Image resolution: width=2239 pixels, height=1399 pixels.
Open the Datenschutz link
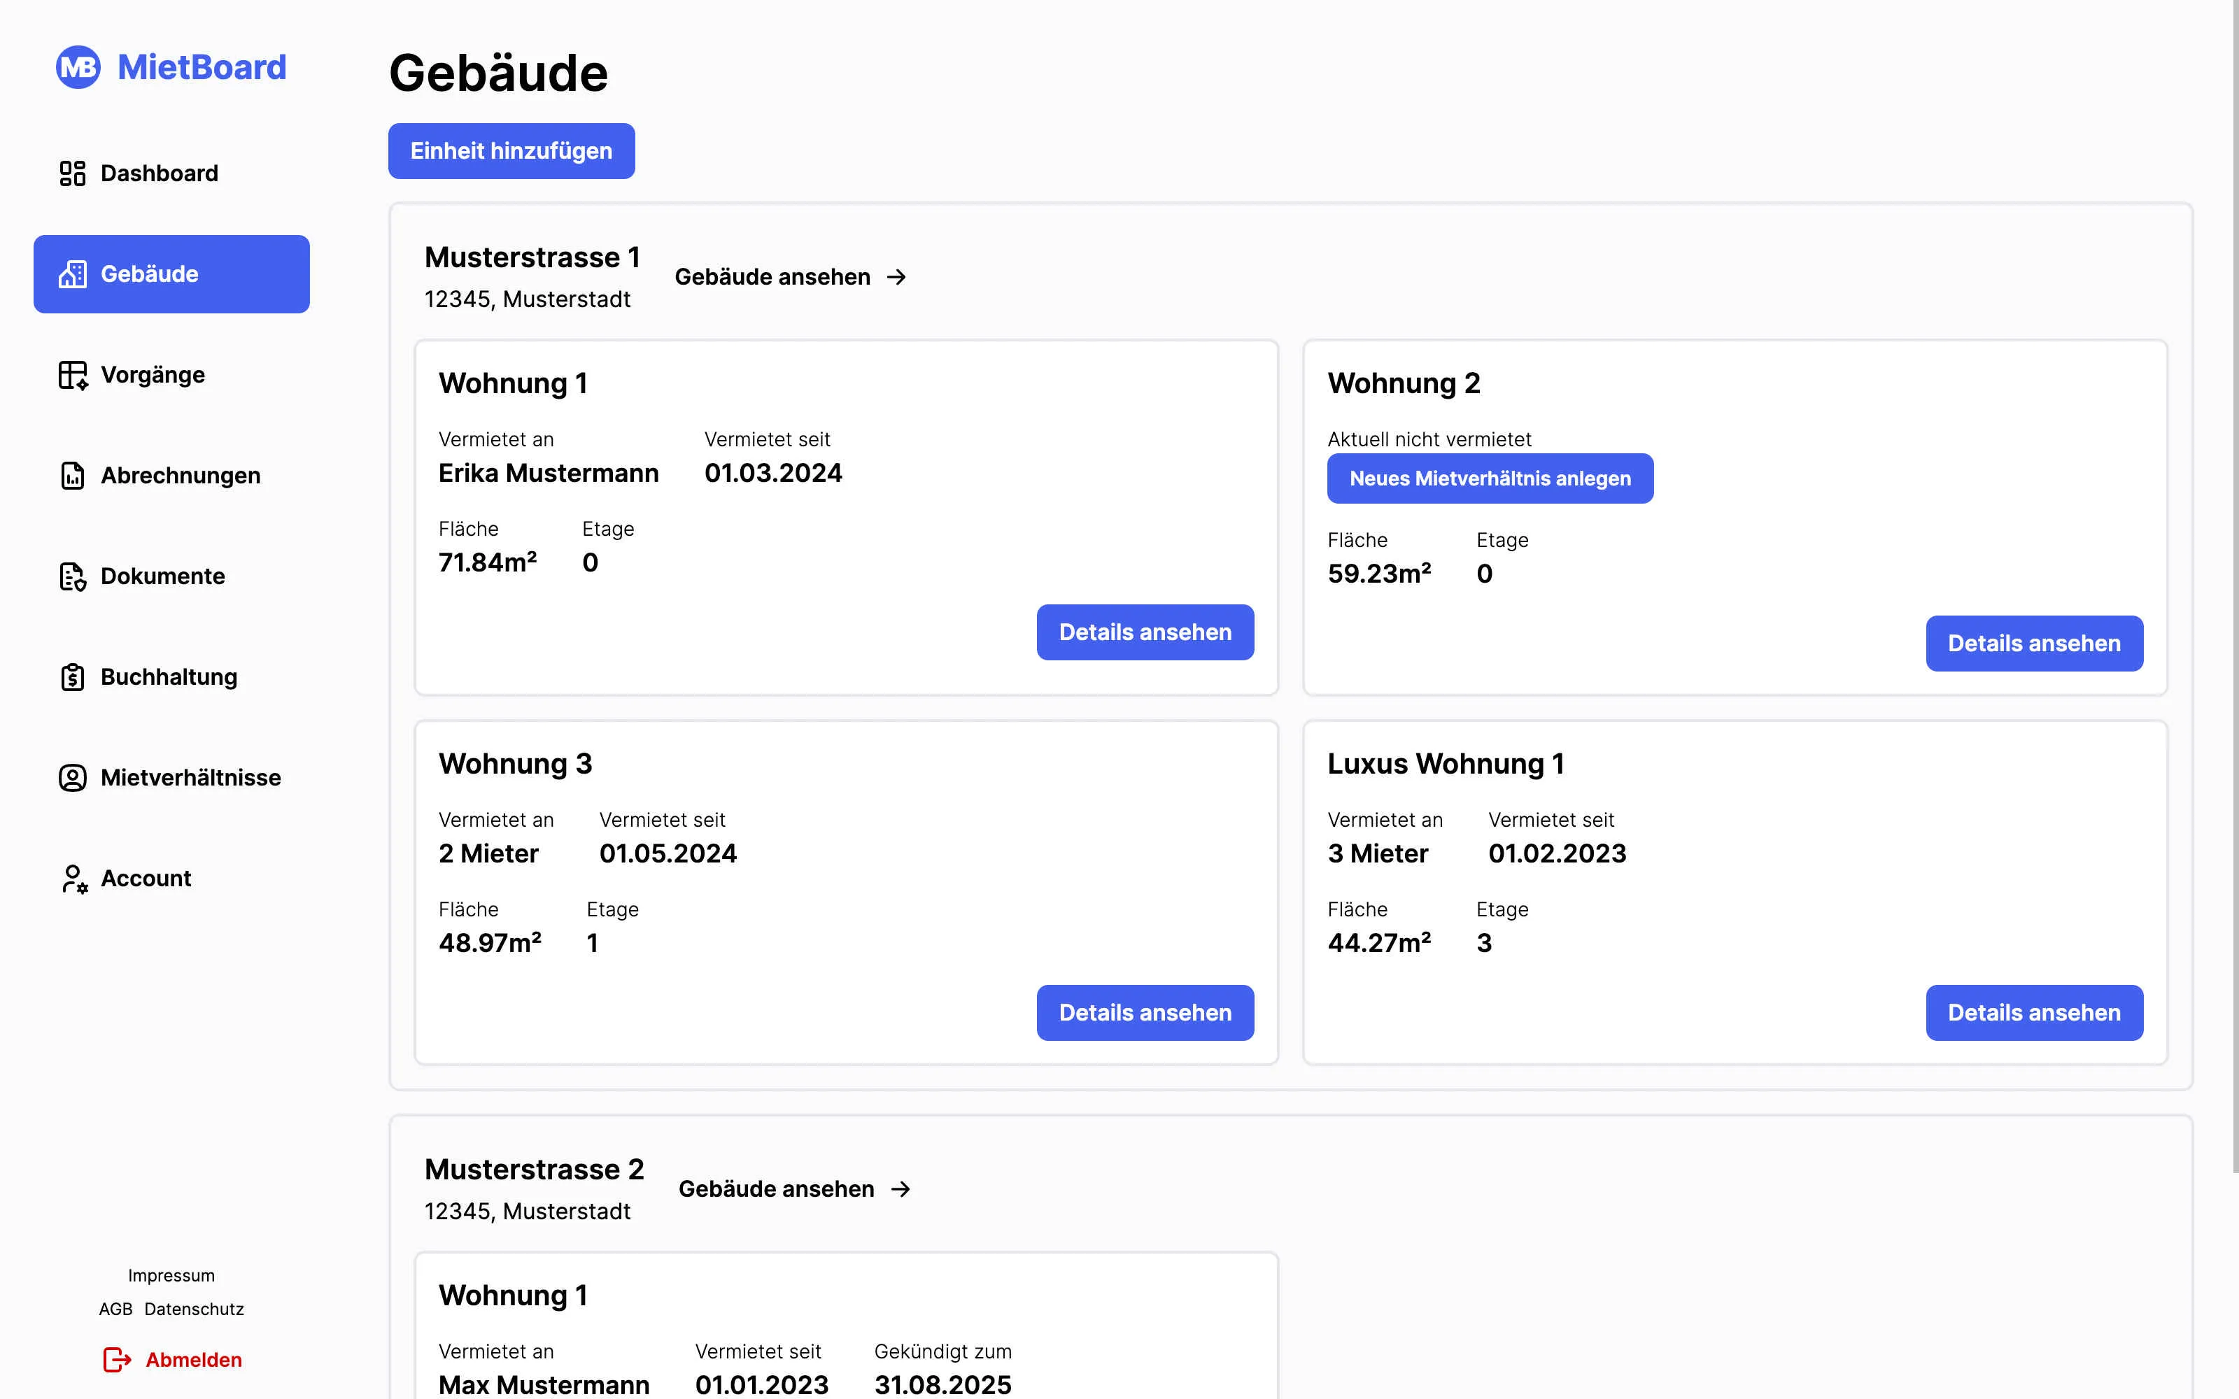pyautogui.click(x=193, y=1309)
